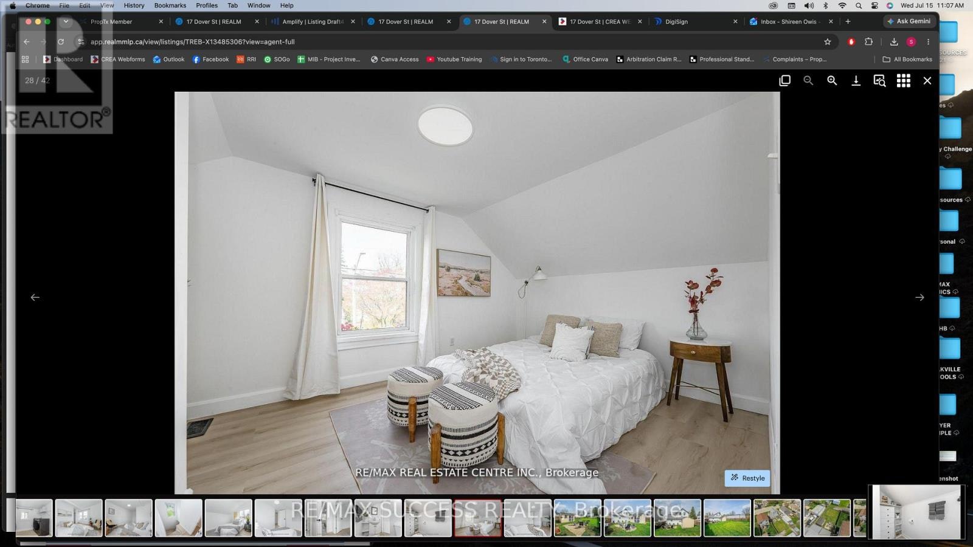Image resolution: width=973 pixels, height=547 pixels.
Task: Open Chrome three-dot menu
Action: click(928, 42)
